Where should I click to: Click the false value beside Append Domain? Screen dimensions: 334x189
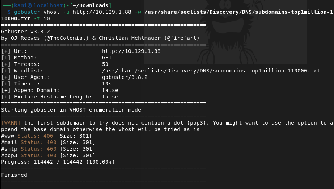[x=110, y=90]
